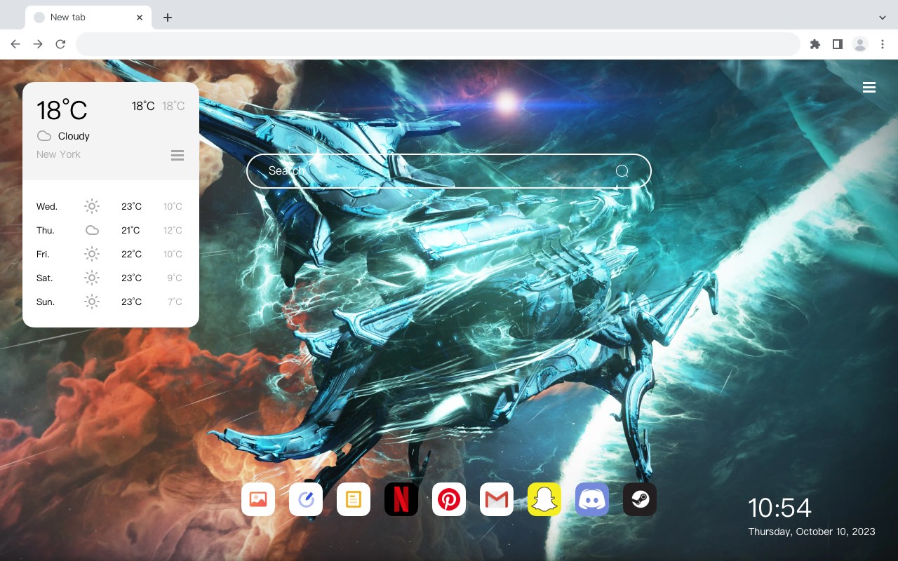Open the Extensions puzzle icon
This screenshot has width=898, height=561.
[x=815, y=44]
